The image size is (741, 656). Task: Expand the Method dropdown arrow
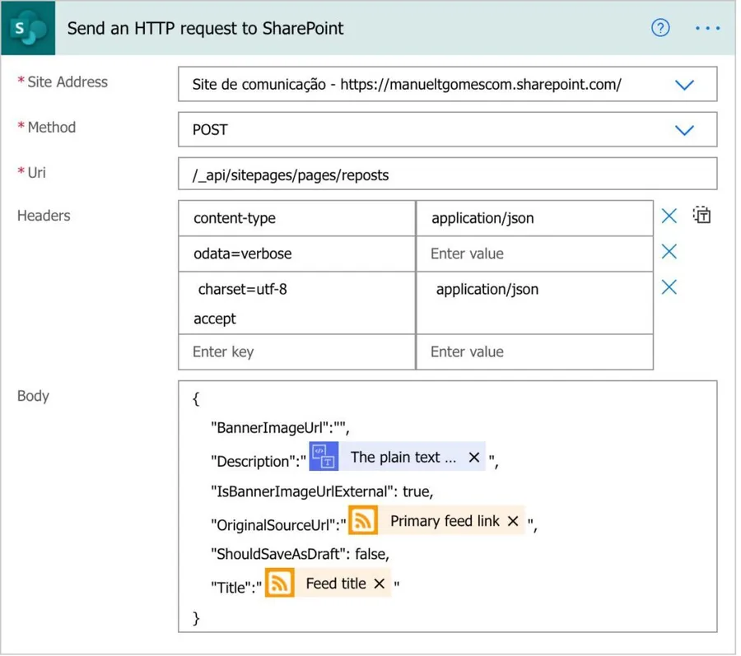(683, 130)
